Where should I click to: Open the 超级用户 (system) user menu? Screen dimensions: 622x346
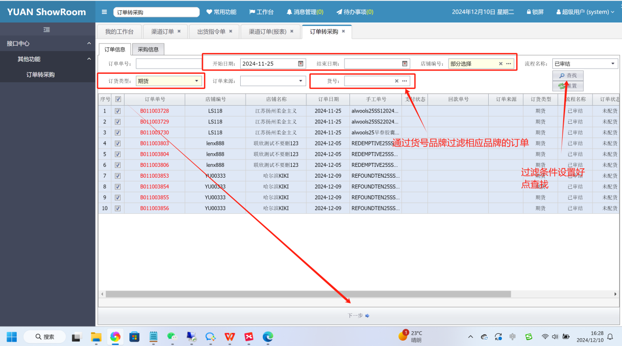pos(585,12)
